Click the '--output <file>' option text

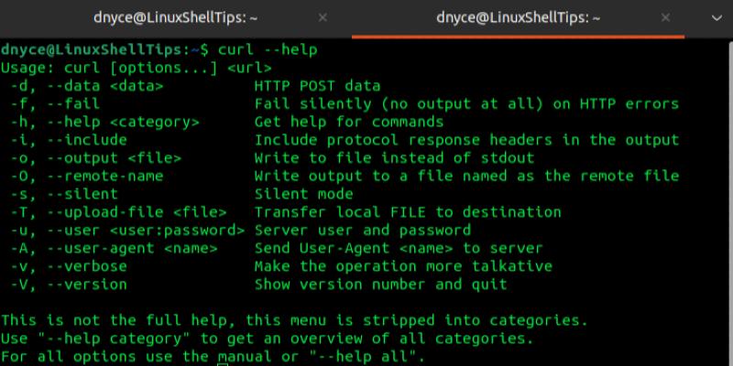coord(110,157)
